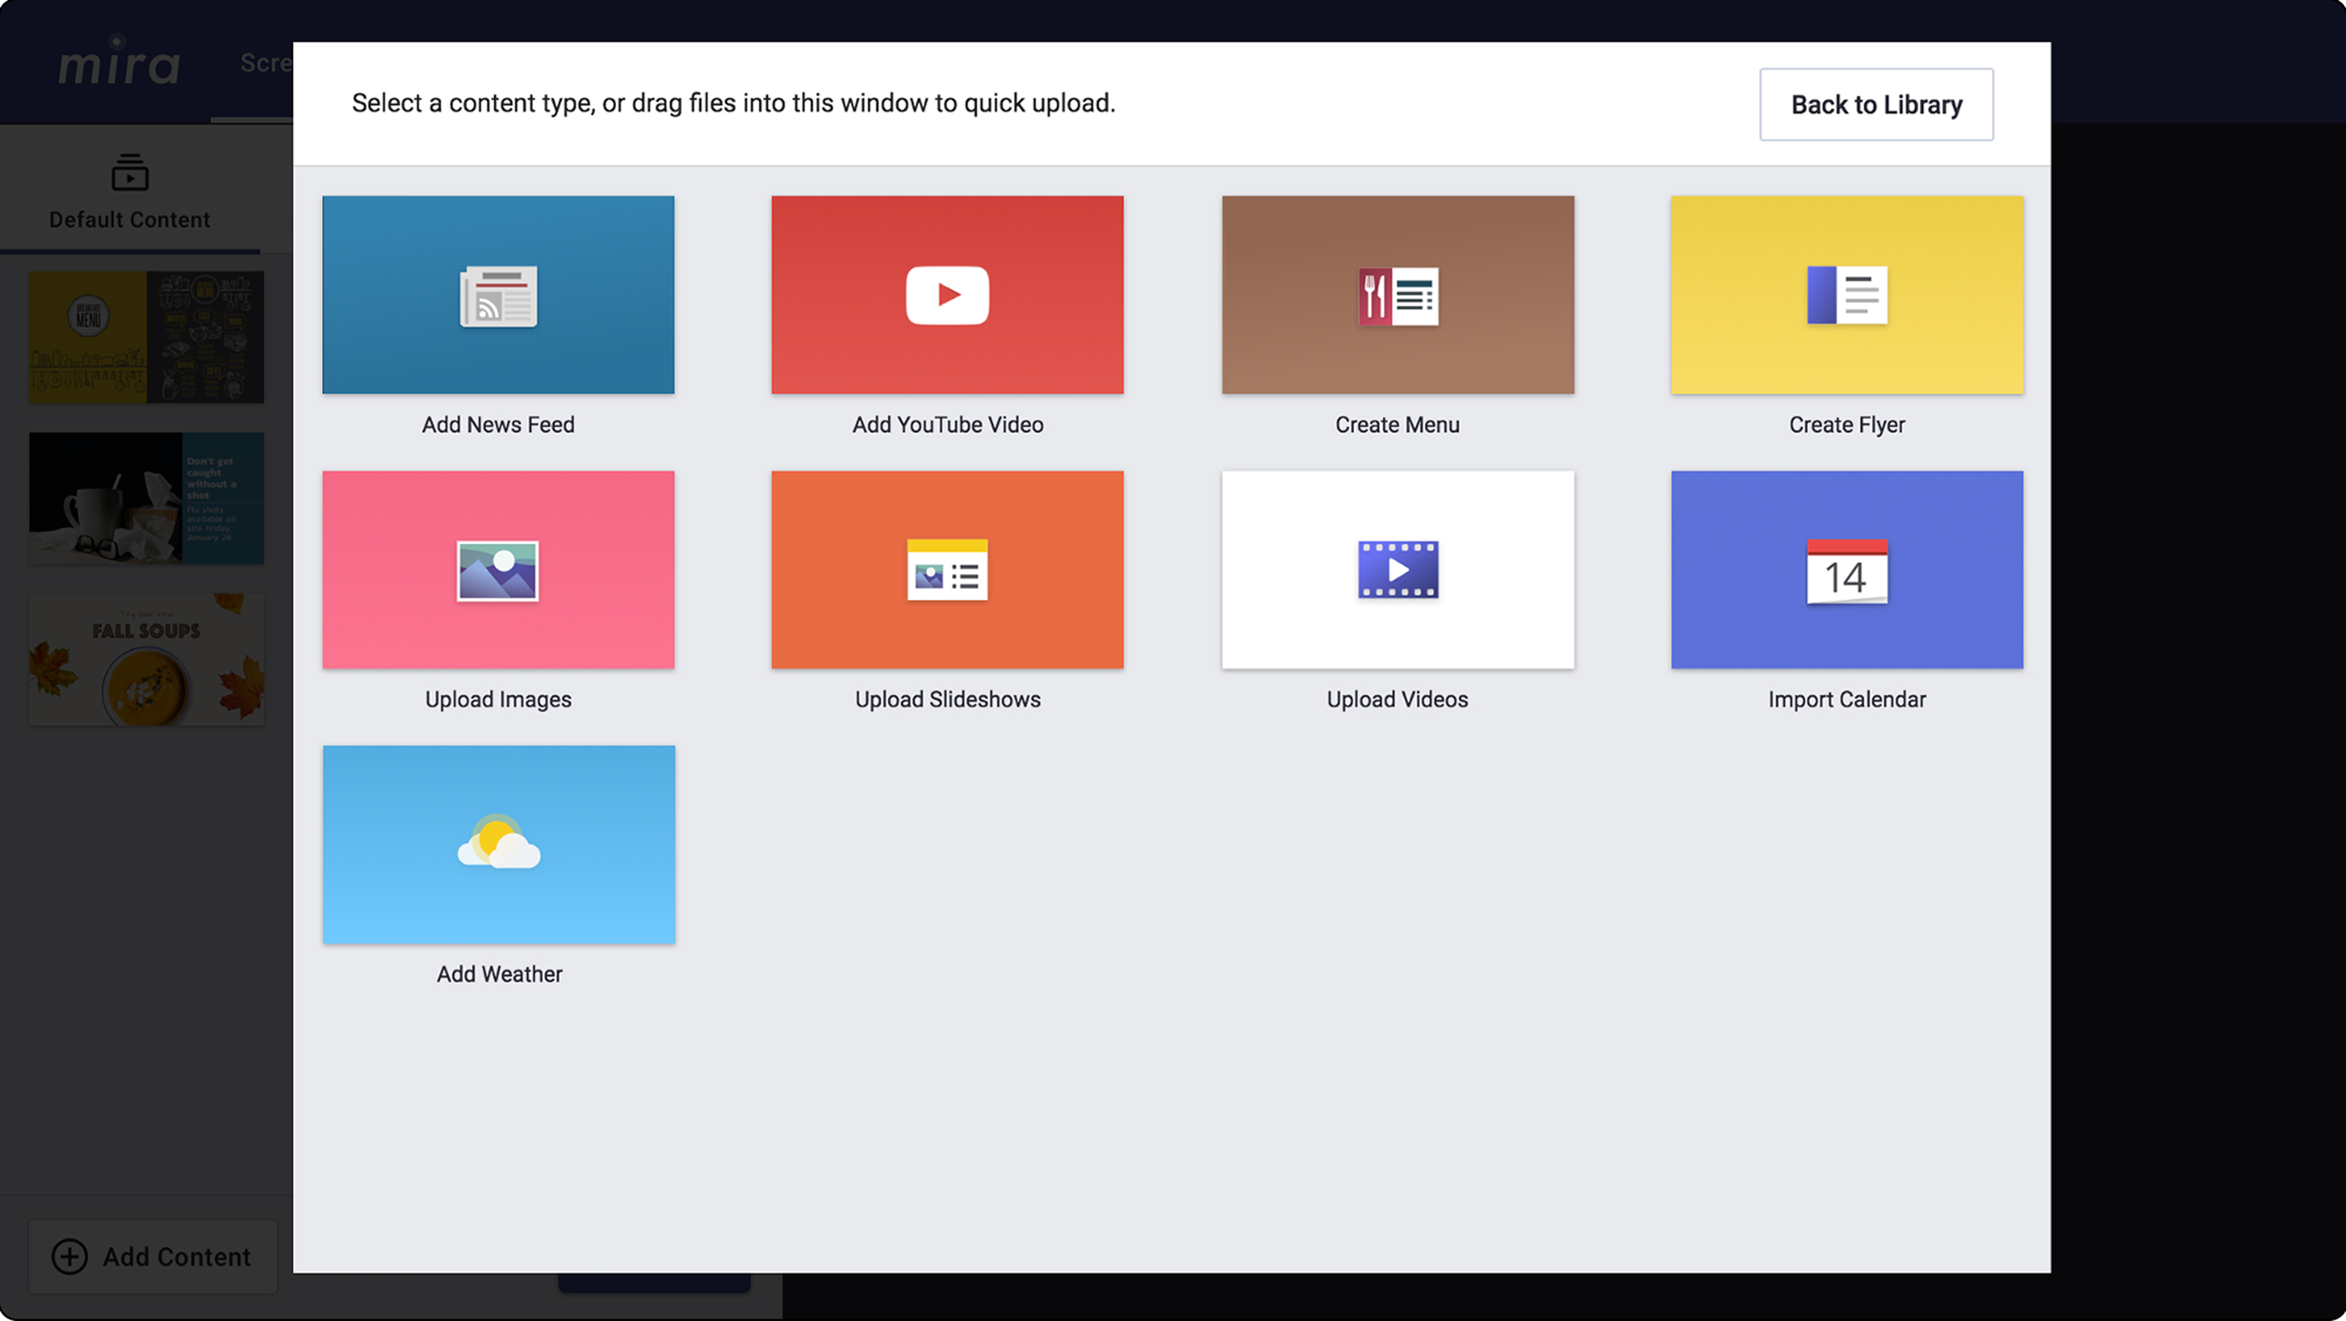Click the Default Content playlist icon

coord(129,172)
